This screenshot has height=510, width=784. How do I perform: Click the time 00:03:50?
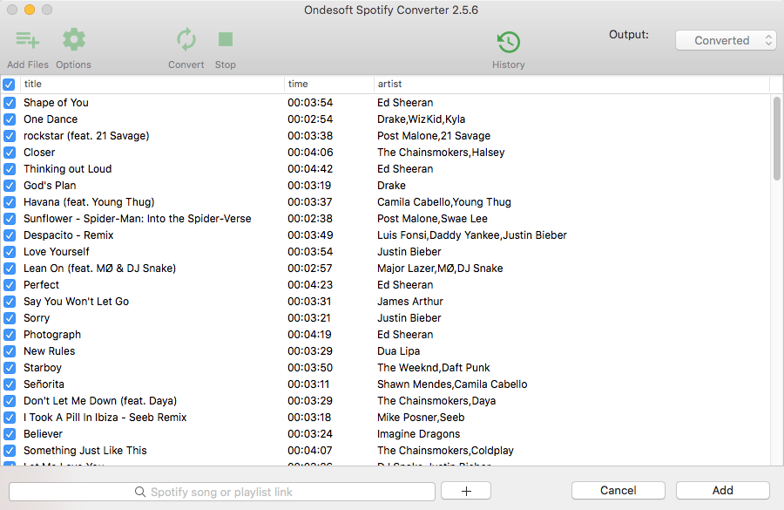[x=310, y=368]
